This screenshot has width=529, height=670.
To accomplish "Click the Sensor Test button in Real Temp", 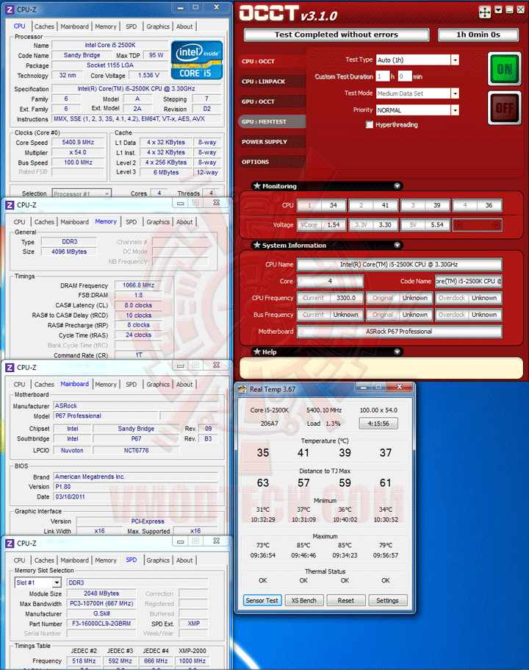I will (x=262, y=600).
